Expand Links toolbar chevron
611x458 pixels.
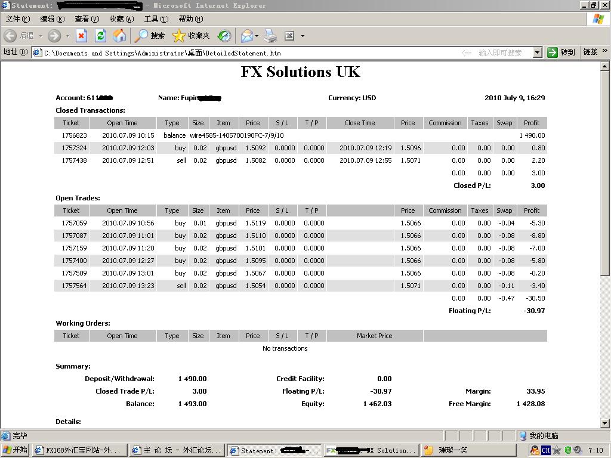tap(605, 51)
